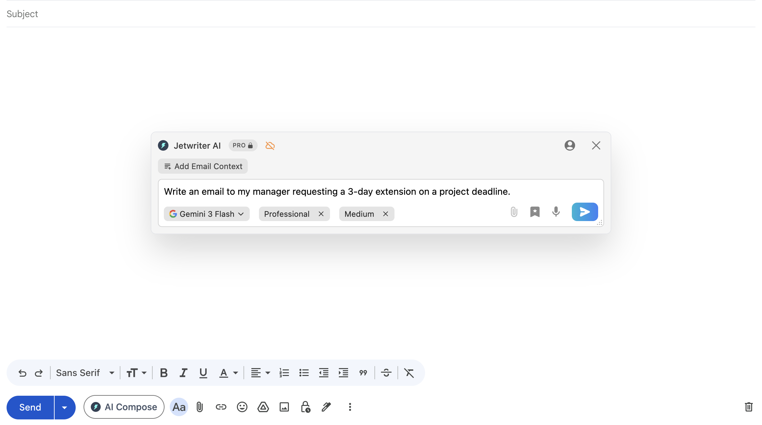This screenshot has height=425, width=762.
Task: Open the text alignment dropdown
Action: 261,373
